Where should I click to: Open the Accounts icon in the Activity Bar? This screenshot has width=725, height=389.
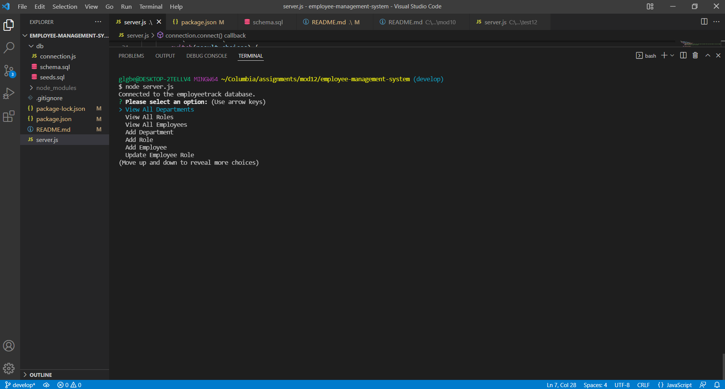pos(9,346)
